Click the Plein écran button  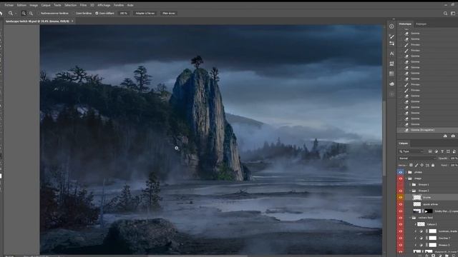pos(169,13)
